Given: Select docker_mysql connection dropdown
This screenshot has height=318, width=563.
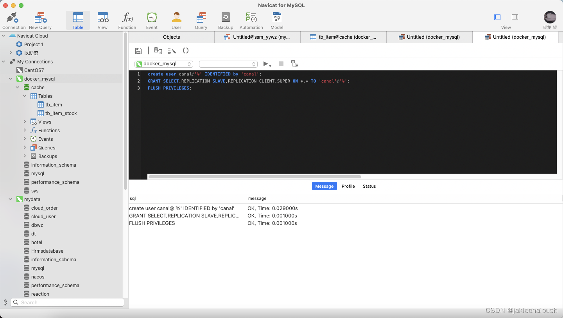Looking at the screenshot, I should [x=164, y=64].
